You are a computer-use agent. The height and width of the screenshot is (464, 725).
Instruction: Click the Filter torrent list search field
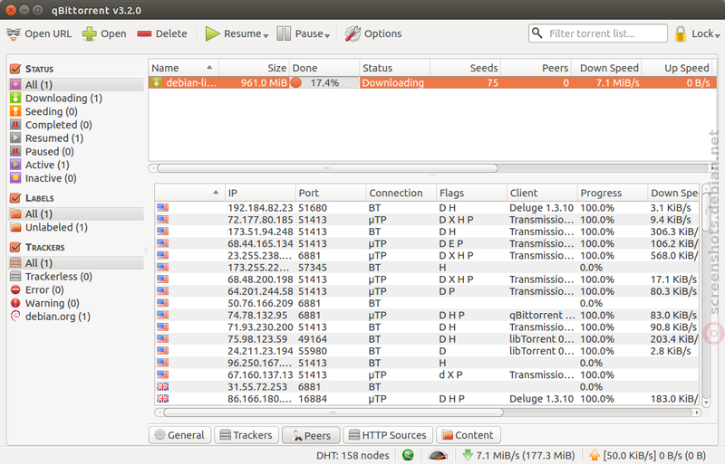(x=598, y=33)
